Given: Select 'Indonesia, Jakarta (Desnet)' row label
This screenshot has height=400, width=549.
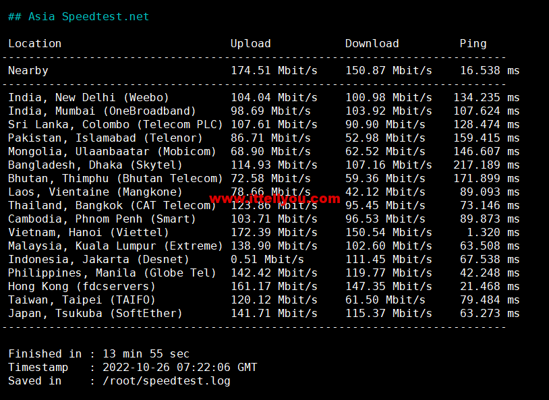Looking at the screenshot, I should [98, 260].
